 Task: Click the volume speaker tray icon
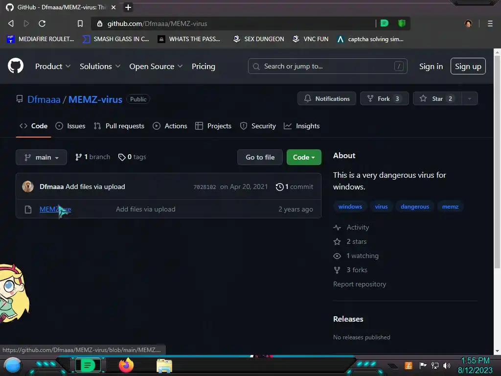click(447, 365)
